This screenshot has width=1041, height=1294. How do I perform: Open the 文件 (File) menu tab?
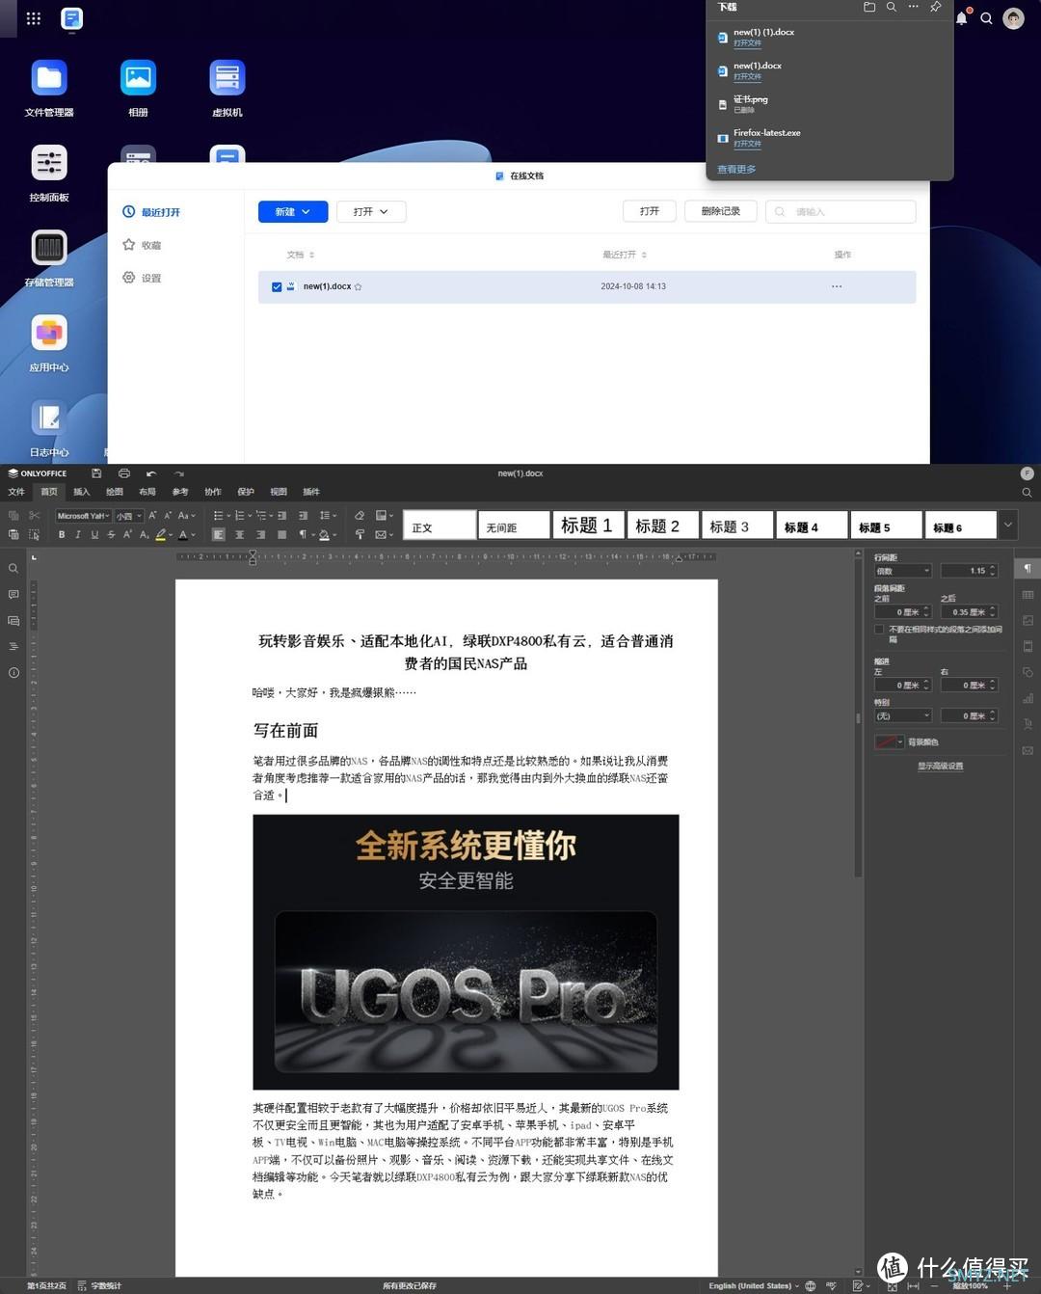pyautogui.click(x=16, y=492)
